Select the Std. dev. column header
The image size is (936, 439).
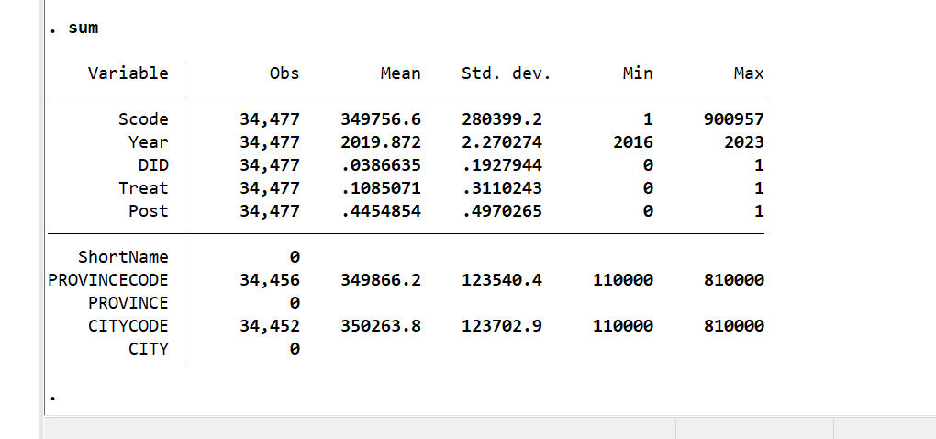pyautogui.click(x=507, y=73)
